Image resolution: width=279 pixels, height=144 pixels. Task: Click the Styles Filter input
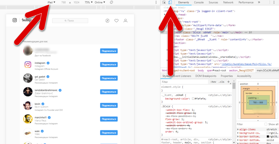click(x=184, y=82)
